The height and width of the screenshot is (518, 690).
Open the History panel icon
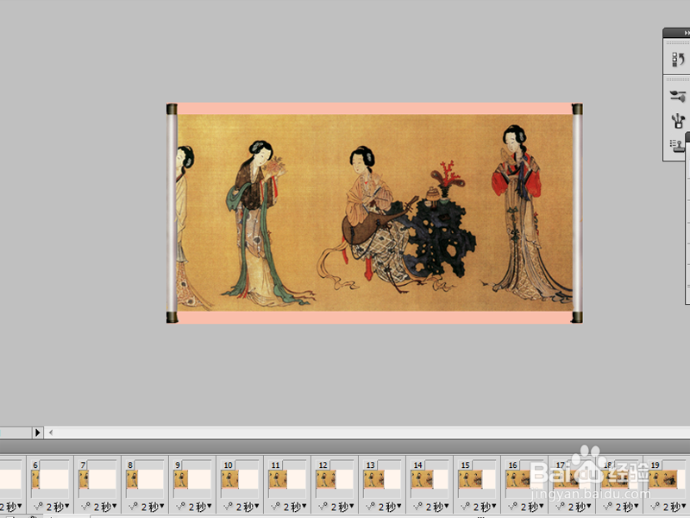(678, 60)
